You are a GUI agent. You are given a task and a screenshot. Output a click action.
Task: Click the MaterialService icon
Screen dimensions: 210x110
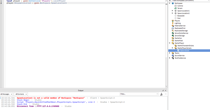pyautogui.click(x=173, y=26)
